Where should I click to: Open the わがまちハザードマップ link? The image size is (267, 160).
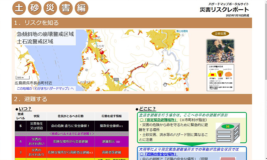pos(45,88)
